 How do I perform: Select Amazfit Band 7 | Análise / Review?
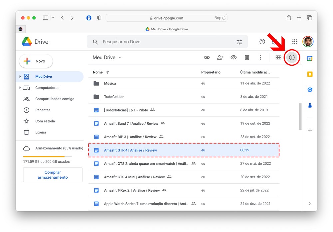[x=184, y=124]
